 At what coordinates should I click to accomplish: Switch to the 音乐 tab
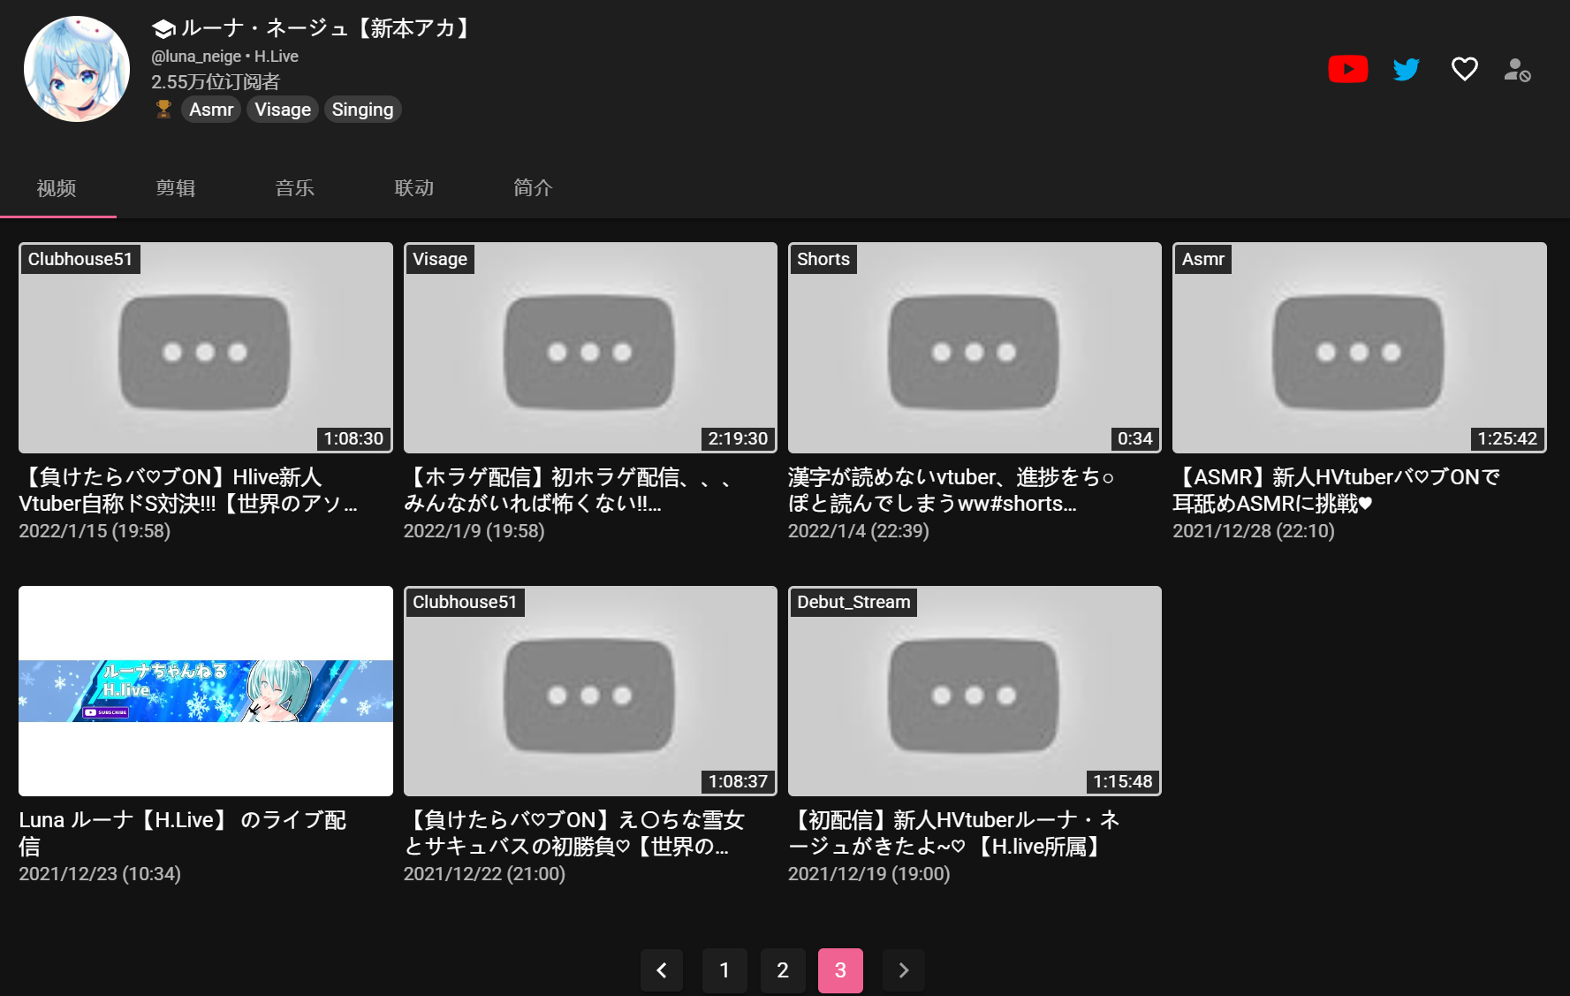[295, 188]
